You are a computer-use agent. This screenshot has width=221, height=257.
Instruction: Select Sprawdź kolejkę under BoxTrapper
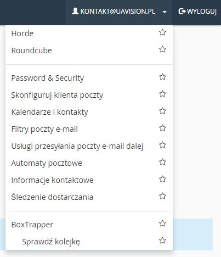point(51,242)
